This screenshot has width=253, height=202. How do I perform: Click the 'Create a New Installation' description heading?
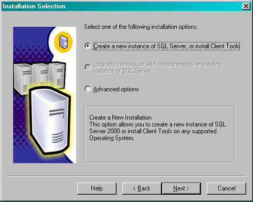(120, 118)
